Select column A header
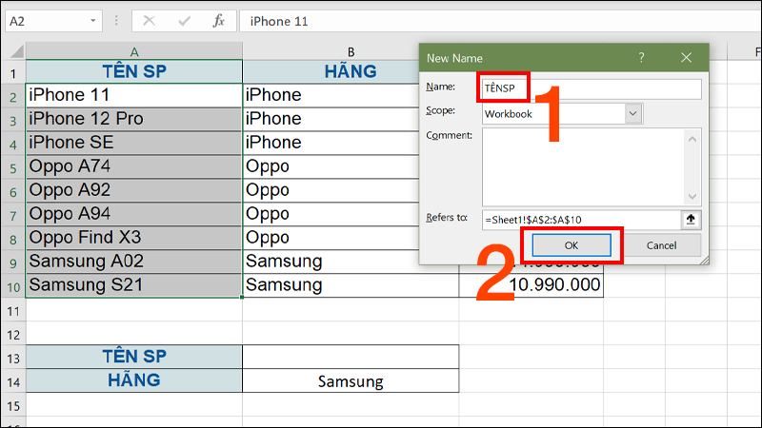762x428 pixels. 133,51
